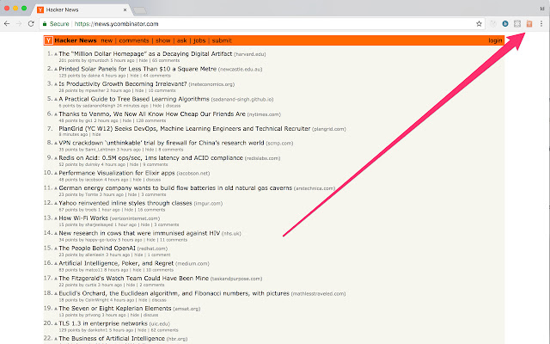The image size is (550, 344).
Task: Click the login link
Action: [x=495, y=40]
